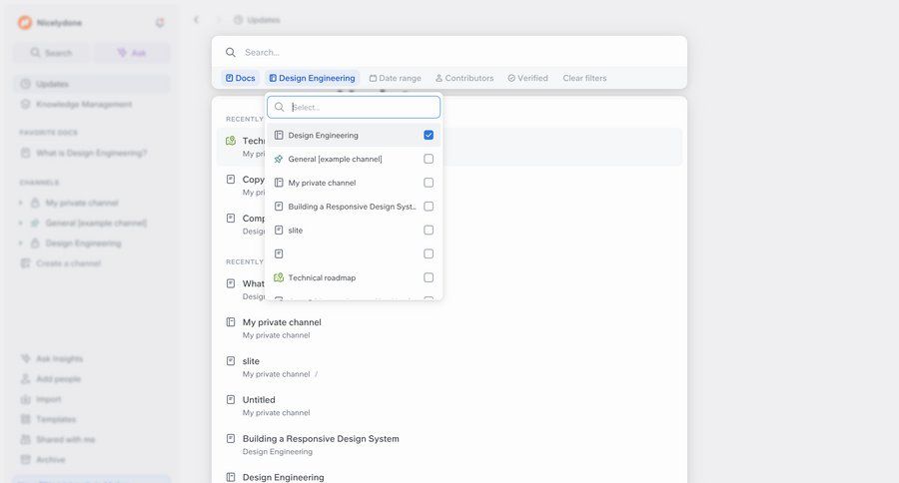Open the Date range filter dropdown
The image size is (899, 483).
tap(395, 78)
